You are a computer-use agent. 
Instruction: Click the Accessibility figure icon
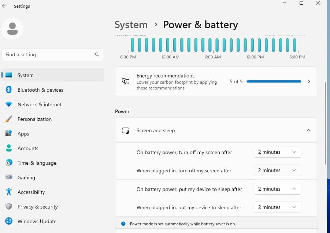tap(9, 192)
